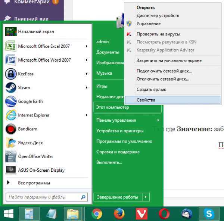
Task: Open Microsoft Office Excel 2007 icon
Action: tap(10, 46)
